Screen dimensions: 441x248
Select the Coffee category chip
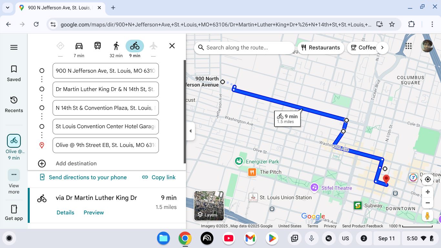tap(363, 47)
